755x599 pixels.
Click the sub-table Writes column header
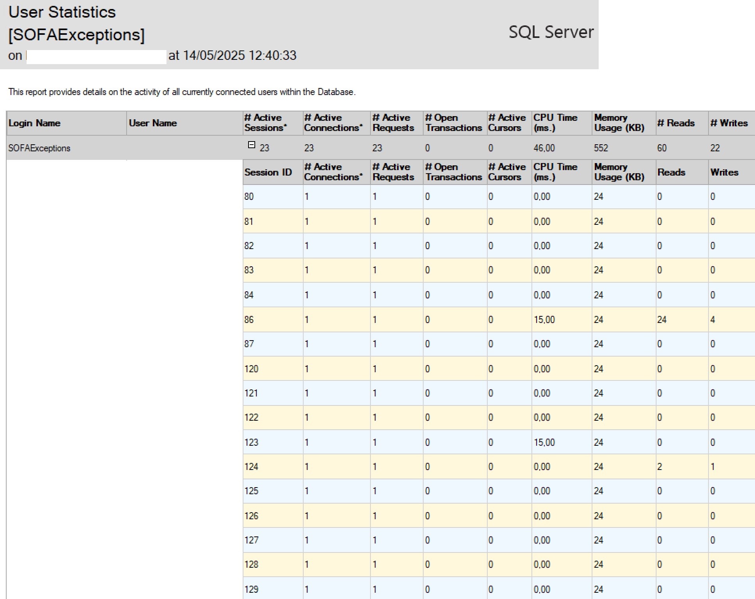pyautogui.click(x=724, y=172)
